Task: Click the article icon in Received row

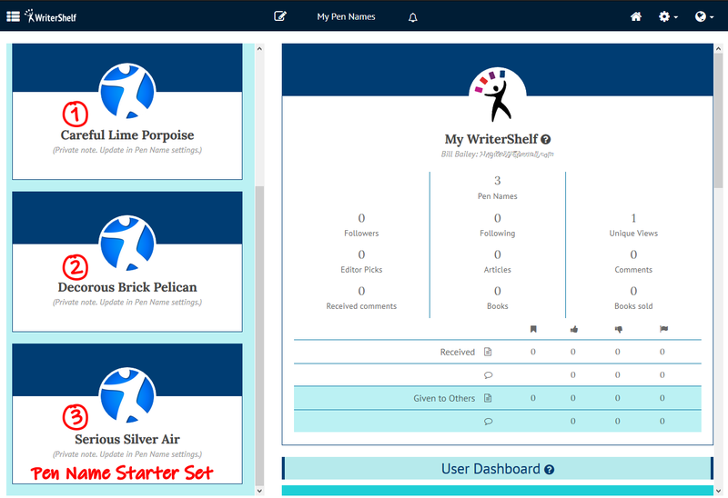Action: [x=488, y=352]
